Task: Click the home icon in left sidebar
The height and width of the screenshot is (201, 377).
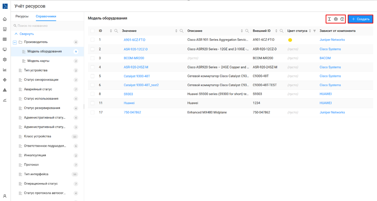Action: 5,19
